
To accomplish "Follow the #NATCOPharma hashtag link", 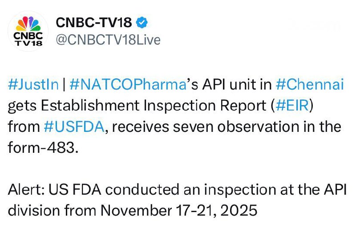I will 127,85.
